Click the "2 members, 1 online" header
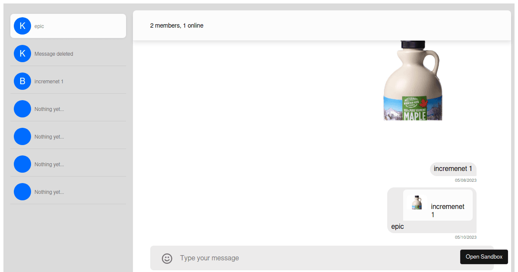This screenshot has height=272, width=518. (177, 25)
